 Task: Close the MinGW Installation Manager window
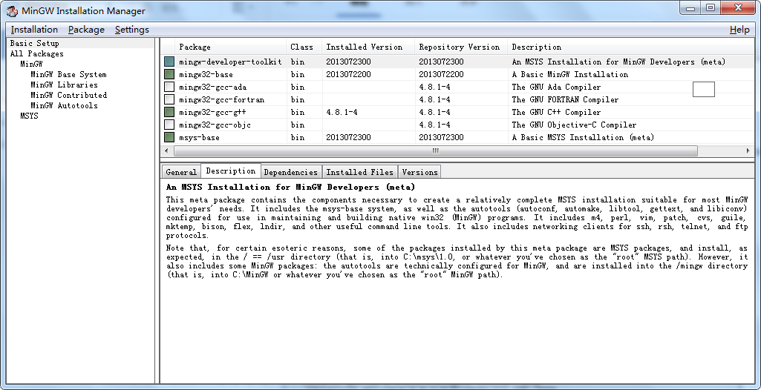[738, 8]
